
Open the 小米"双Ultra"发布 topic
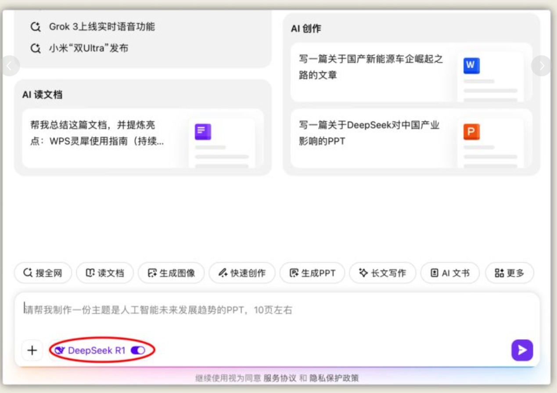89,48
